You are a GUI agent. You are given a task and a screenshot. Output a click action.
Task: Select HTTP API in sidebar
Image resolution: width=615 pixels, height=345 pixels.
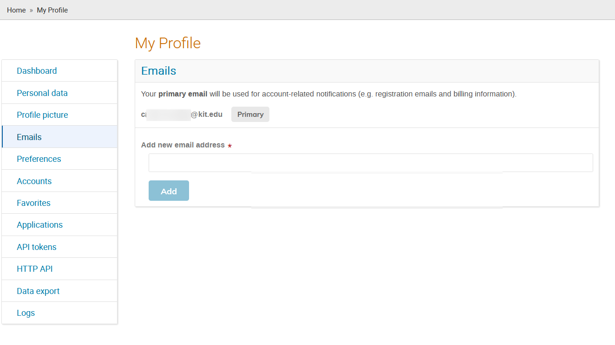pos(59,269)
